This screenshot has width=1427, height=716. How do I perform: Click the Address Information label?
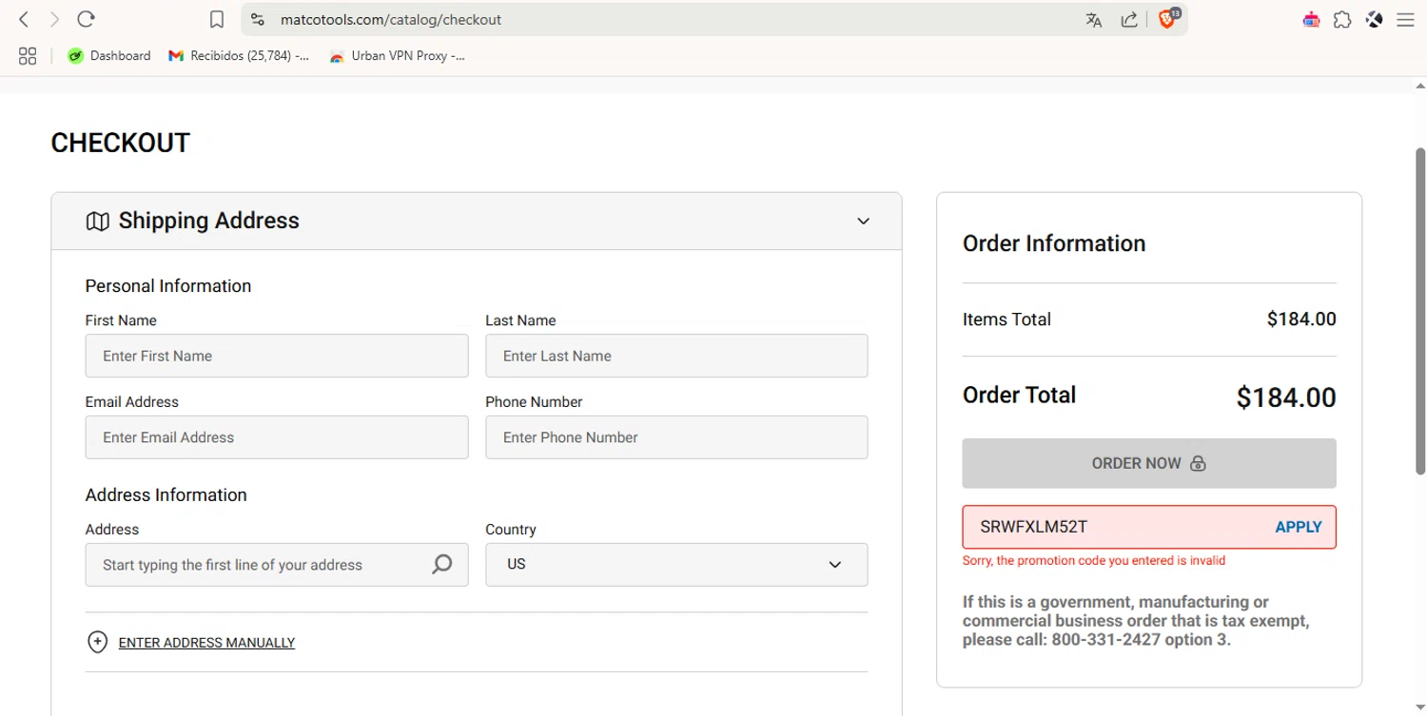[x=166, y=495]
